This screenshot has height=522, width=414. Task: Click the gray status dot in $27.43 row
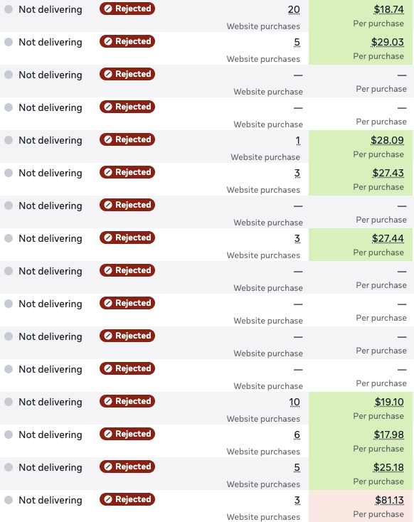(x=9, y=173)
